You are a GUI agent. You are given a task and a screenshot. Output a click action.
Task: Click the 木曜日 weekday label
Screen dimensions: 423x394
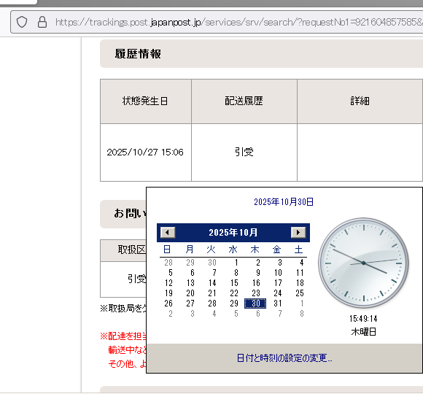pos(363,332)
